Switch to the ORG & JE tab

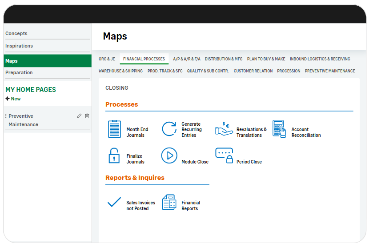click(107, 59)
